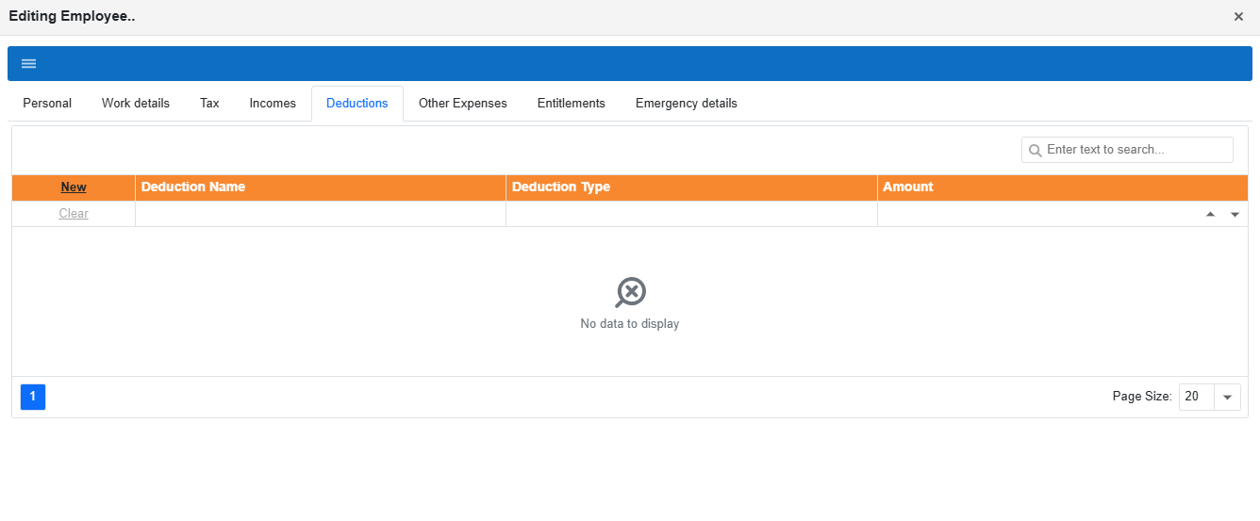Click the Clear filter link

coord(74,214)
